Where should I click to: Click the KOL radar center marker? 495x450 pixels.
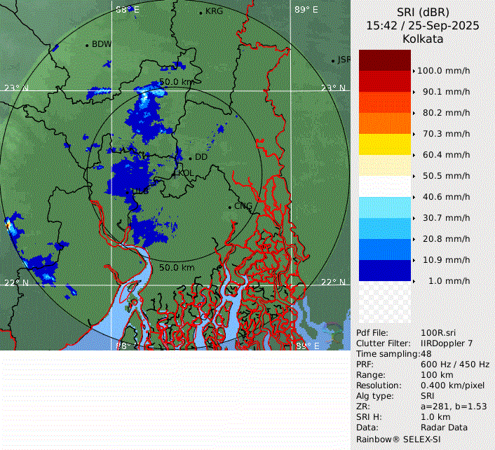(x=175, y=172)
